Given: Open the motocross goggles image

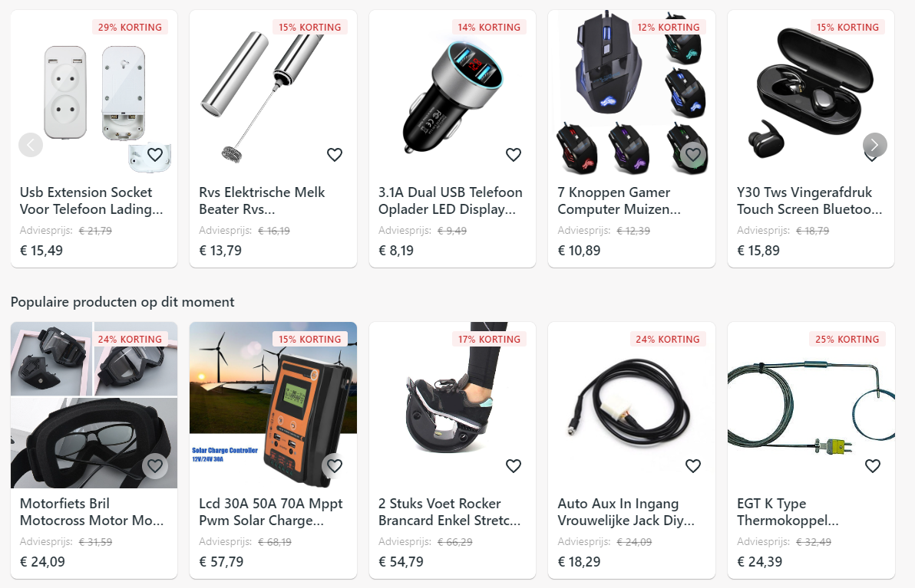Looking at the screenshot, I should [x=94, y=405].
